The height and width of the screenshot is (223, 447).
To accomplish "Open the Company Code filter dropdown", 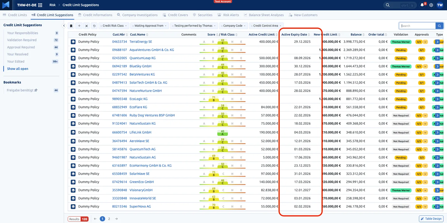I will tap(234, 26).
